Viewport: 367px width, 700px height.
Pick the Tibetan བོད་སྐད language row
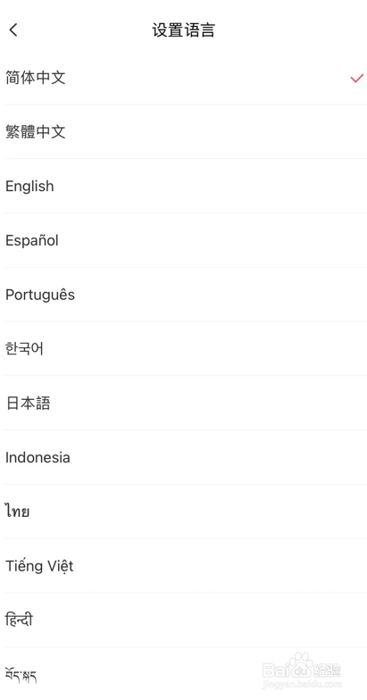[184, 674]
